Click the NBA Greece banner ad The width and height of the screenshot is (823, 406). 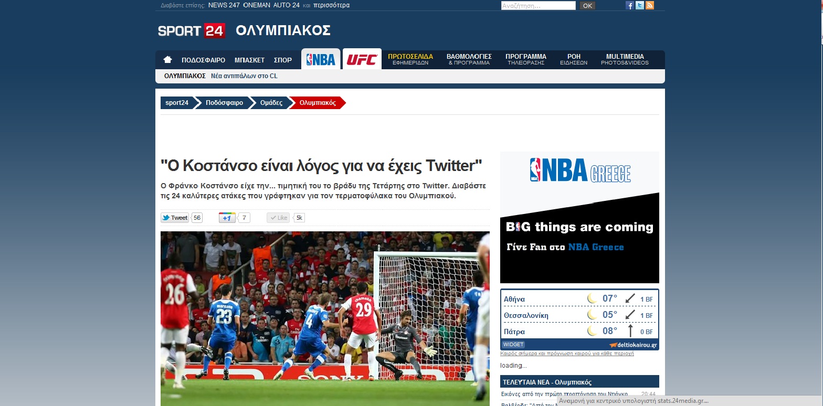[579, 217]
